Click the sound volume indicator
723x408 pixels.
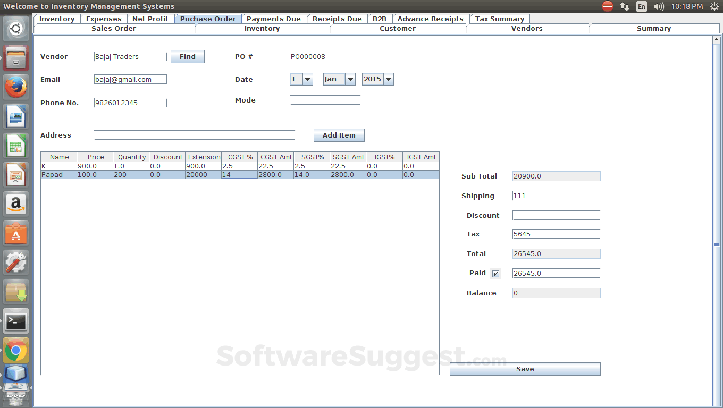[x=659, y=6]
